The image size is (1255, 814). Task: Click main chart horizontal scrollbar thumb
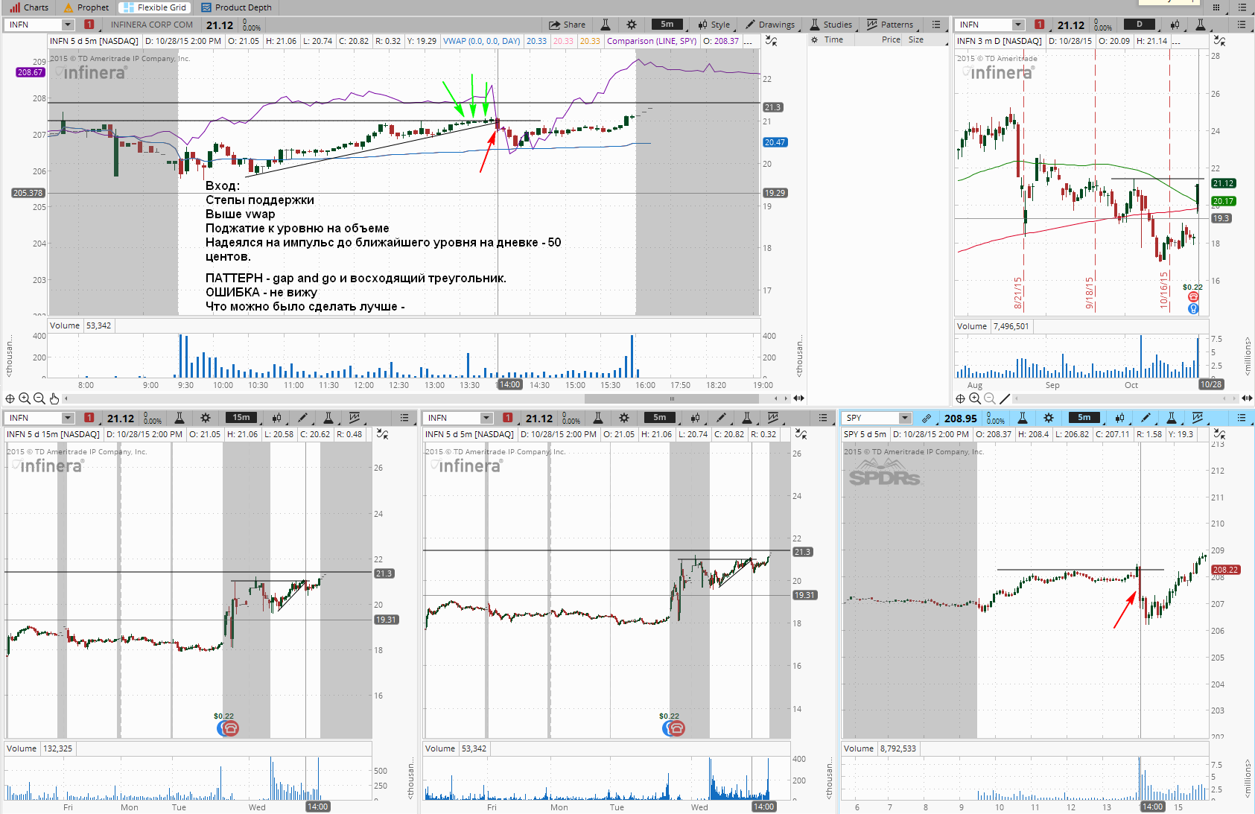(x=672, y=398)
